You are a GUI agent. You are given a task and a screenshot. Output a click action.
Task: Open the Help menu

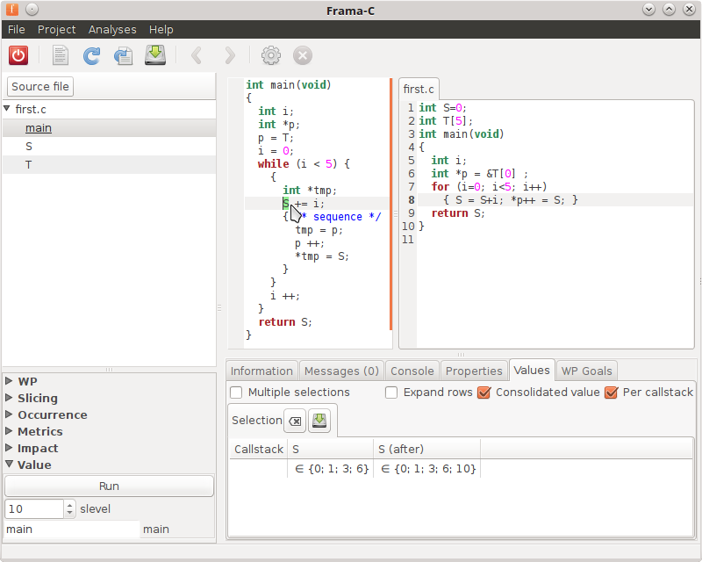point(161,30)
